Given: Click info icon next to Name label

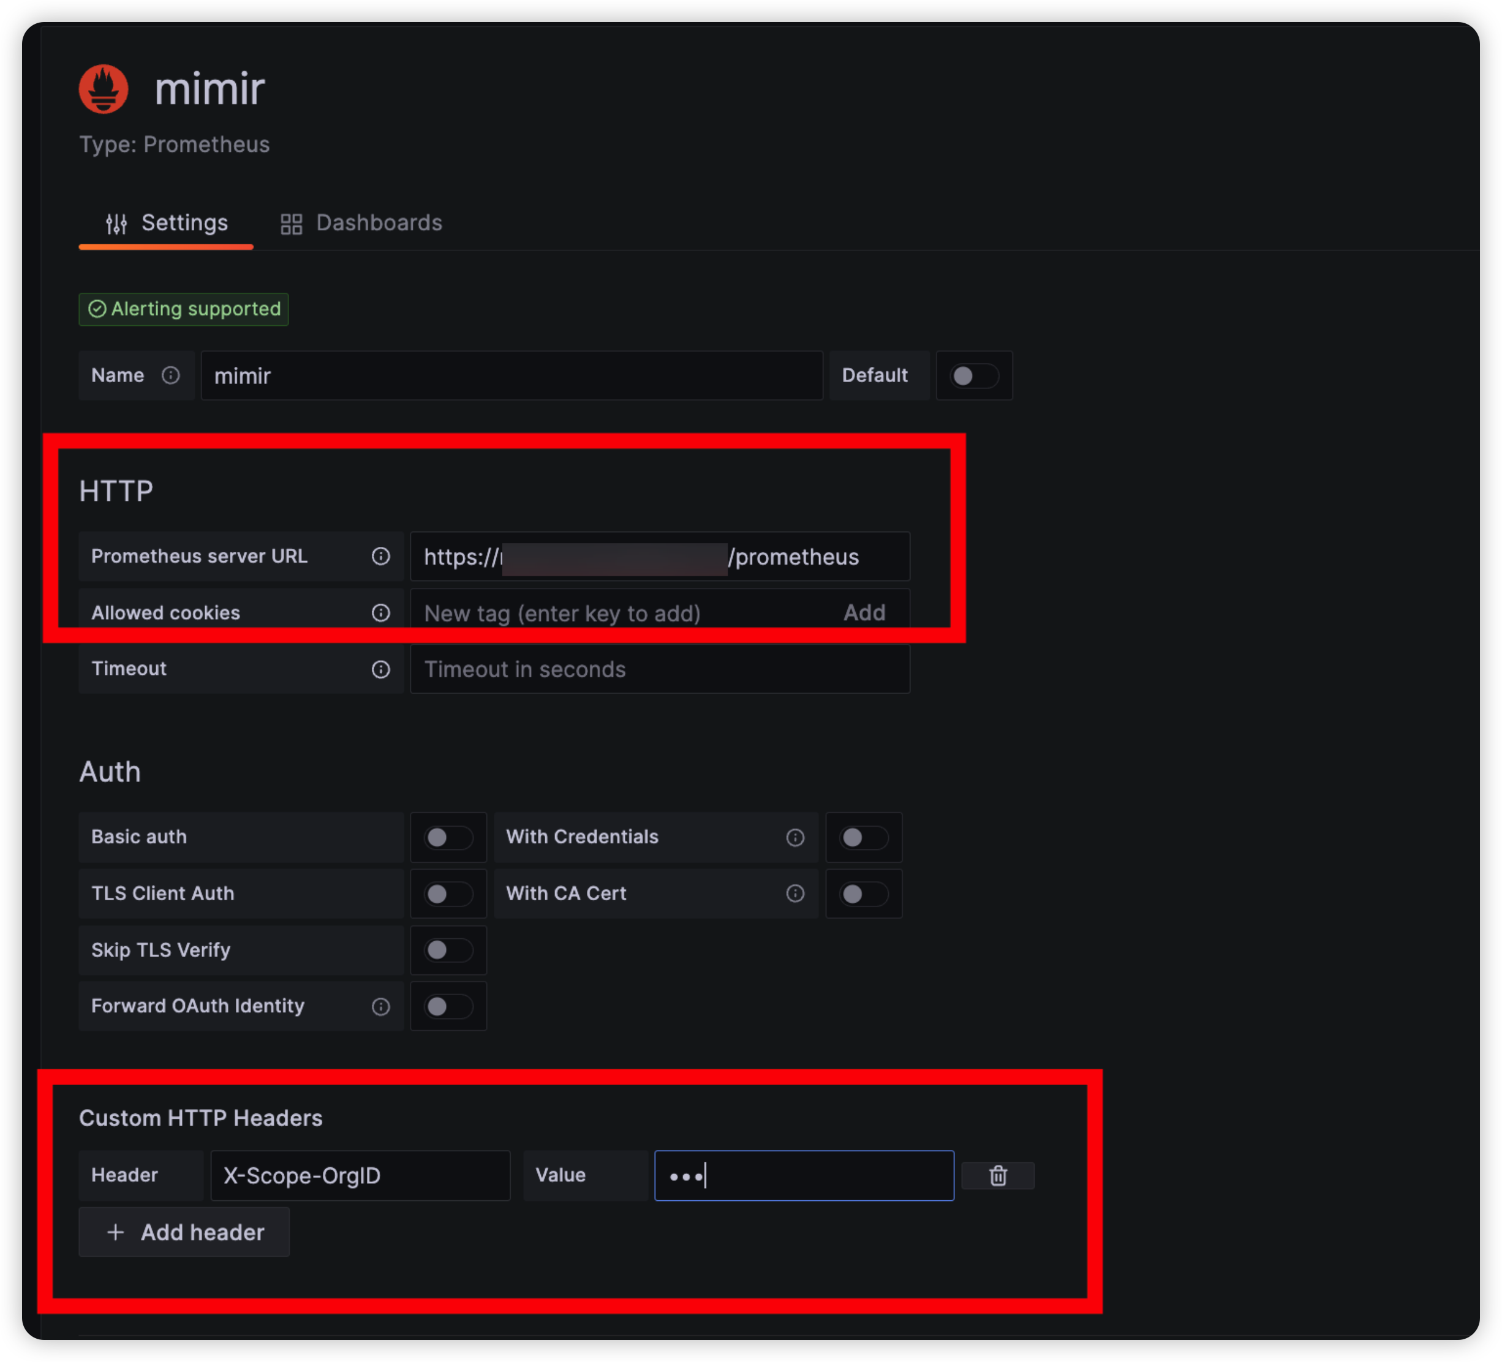Looking at the screenshot, I should [171, 375].
